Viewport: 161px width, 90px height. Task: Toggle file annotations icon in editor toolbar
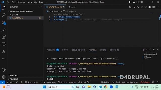[150, 7]
